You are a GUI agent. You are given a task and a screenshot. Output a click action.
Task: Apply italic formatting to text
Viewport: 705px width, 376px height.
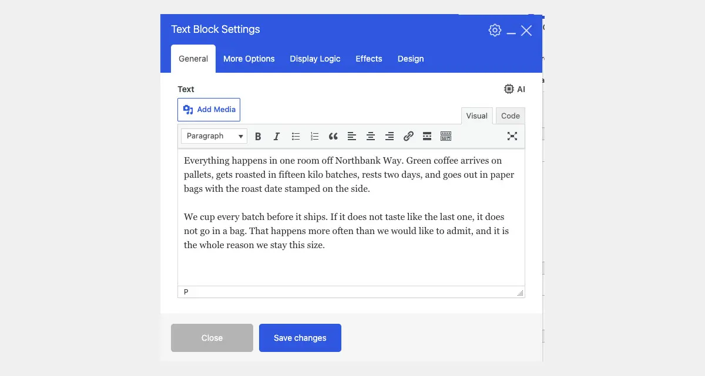(277, 136)
